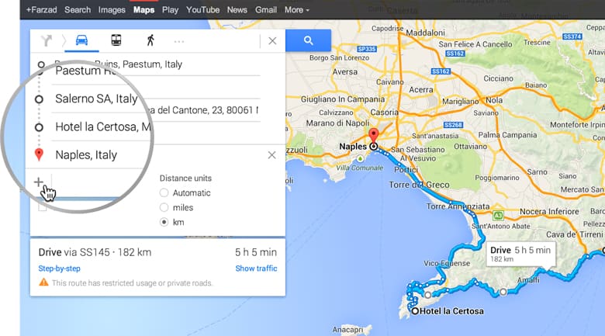605x336 pixels.
Task: Select km distance units
Action: (x=164, y=223)
